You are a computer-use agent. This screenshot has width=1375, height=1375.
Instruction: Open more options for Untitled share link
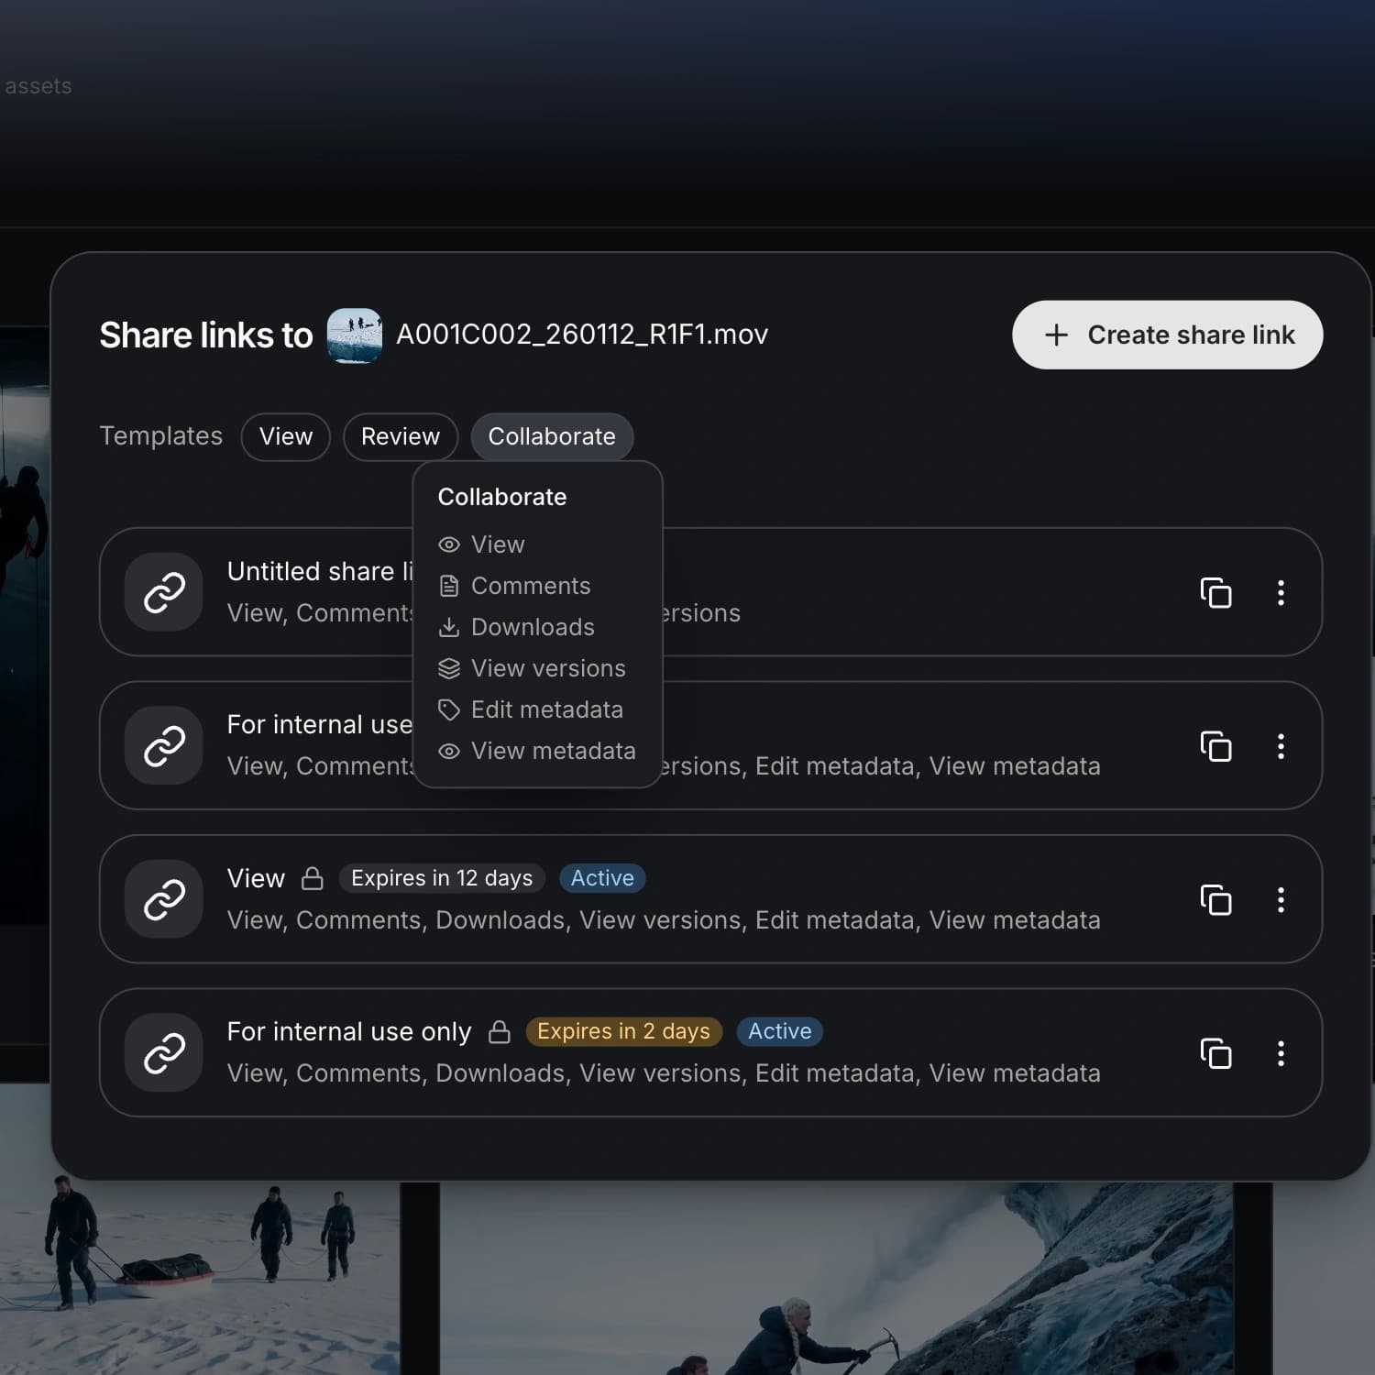[1281, 592]
